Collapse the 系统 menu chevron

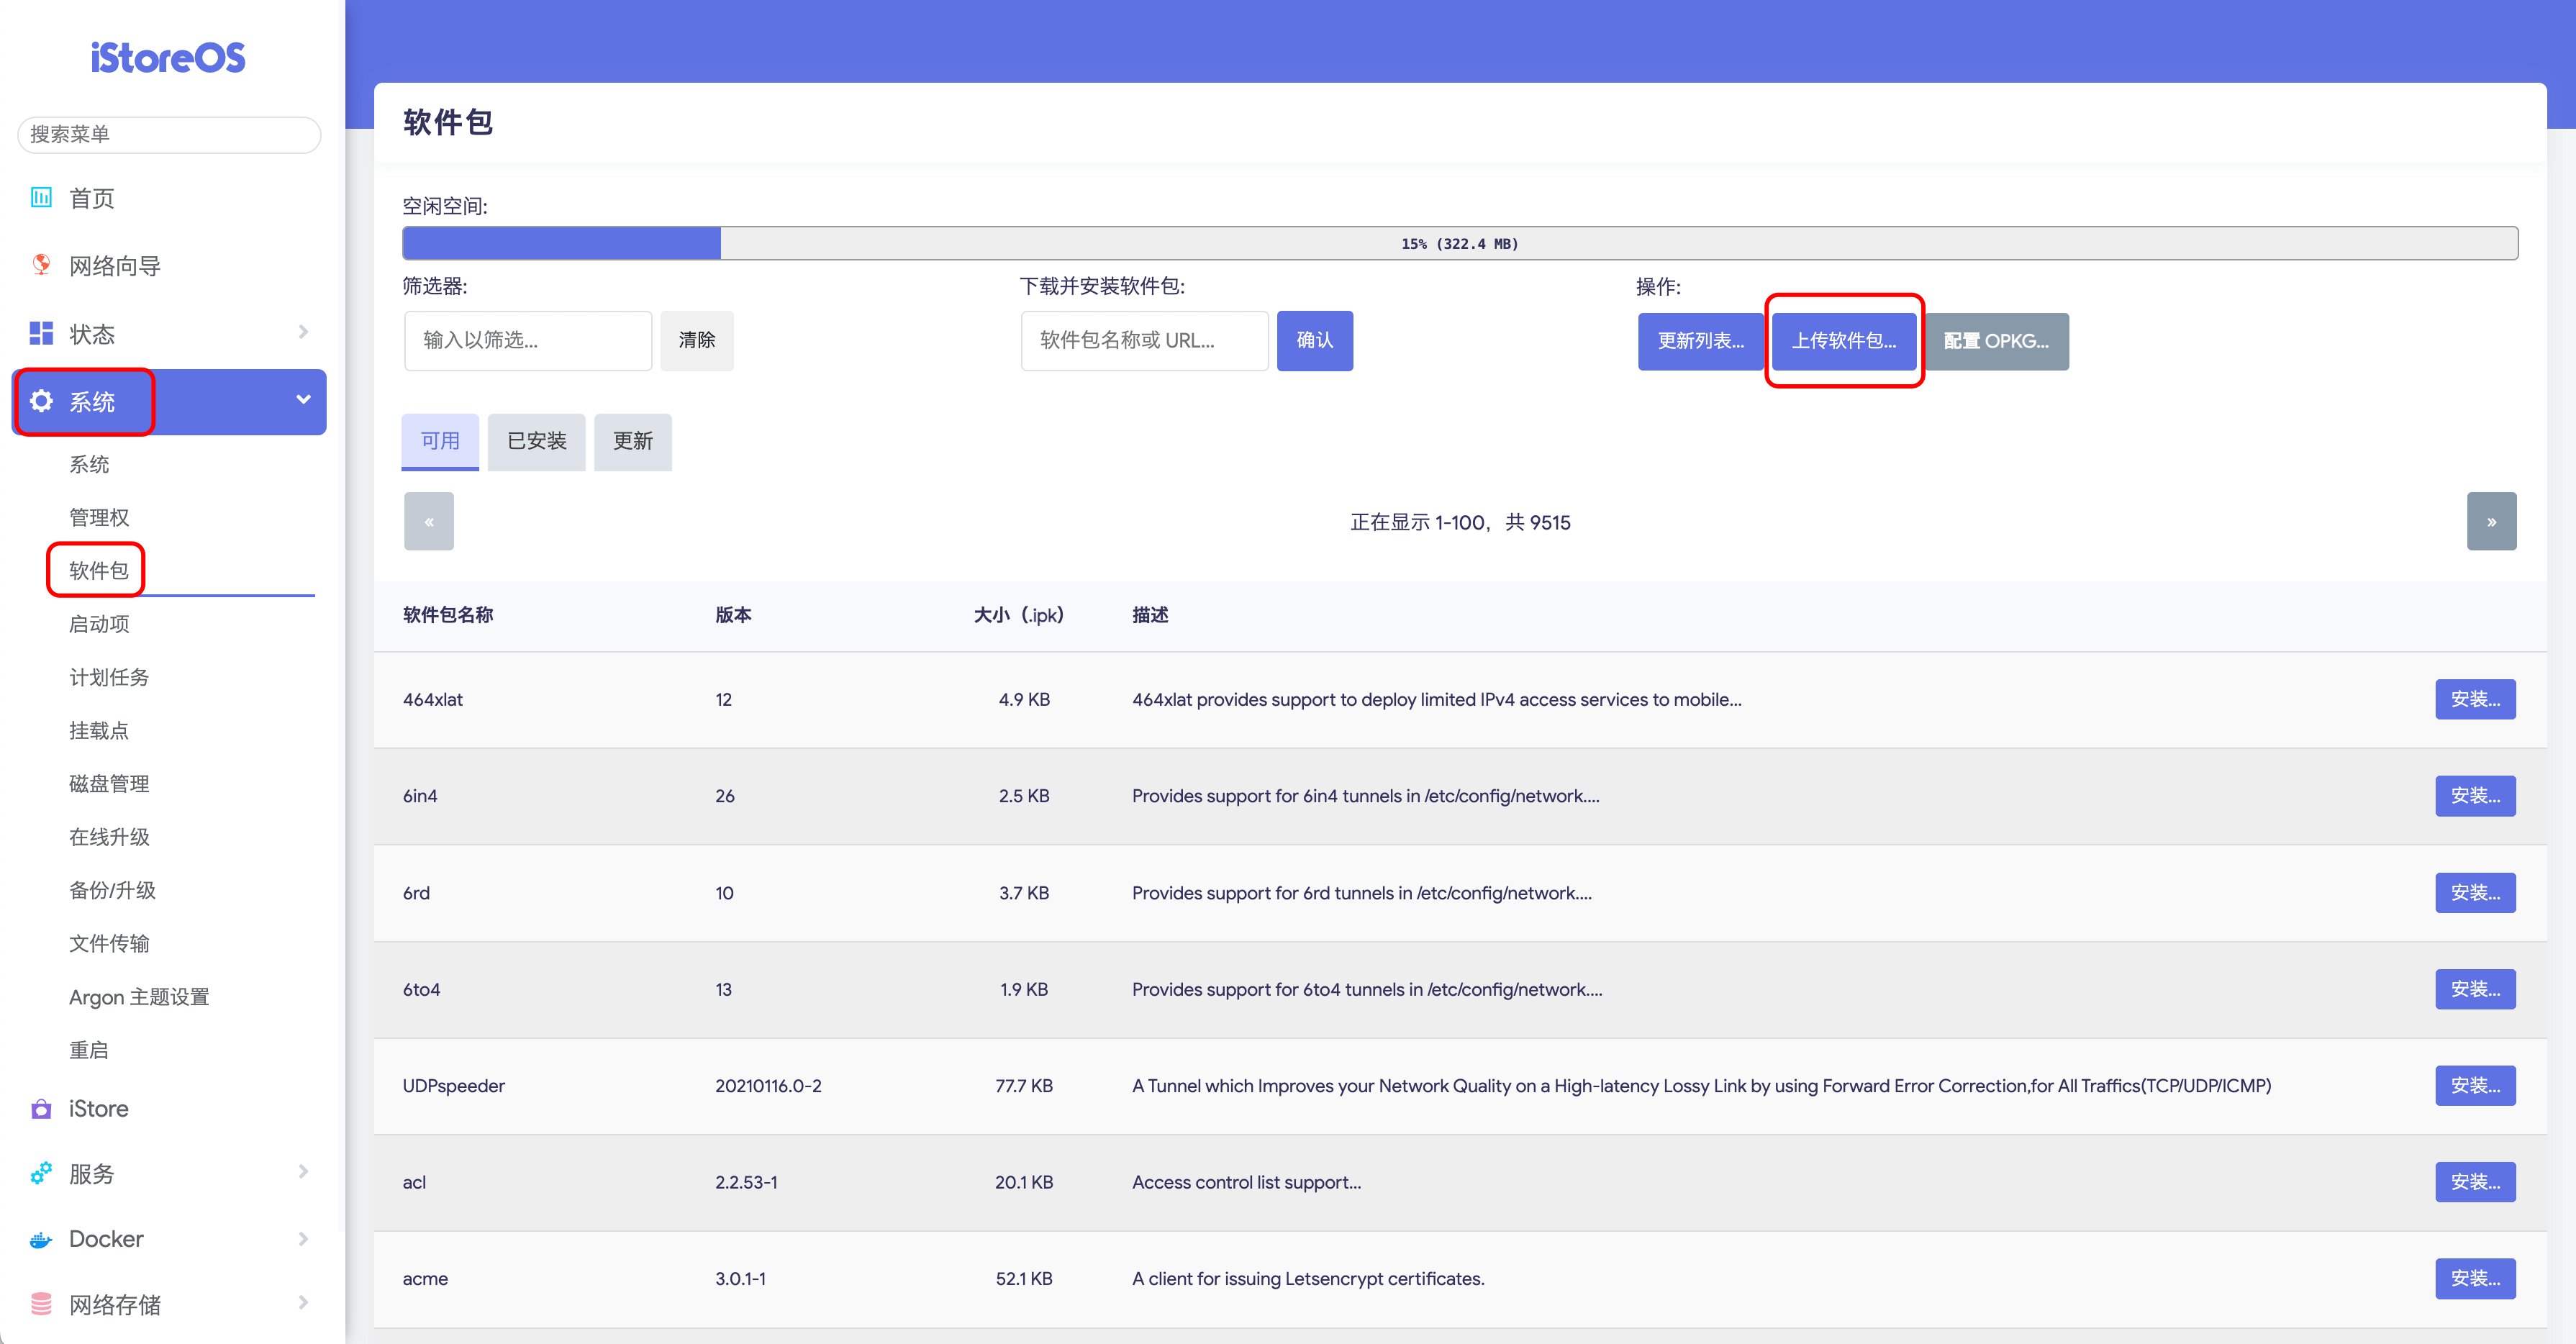(x=303, y=400)
